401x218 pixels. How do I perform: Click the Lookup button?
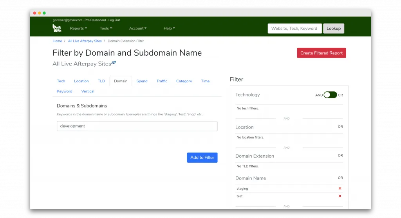[333, 28]
